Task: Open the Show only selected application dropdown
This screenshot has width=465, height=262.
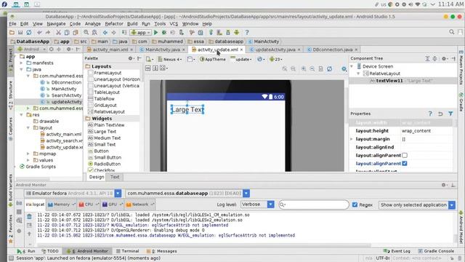Action: click(416, 205)
